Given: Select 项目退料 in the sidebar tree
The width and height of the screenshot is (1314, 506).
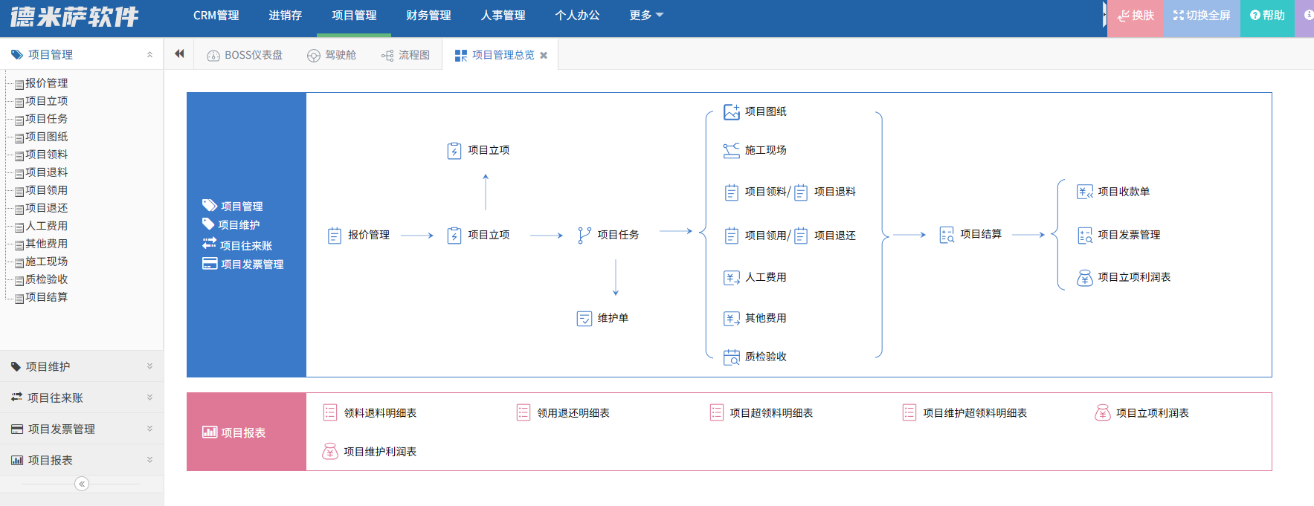Looking at the screenshot, I should tap(46, 172).
